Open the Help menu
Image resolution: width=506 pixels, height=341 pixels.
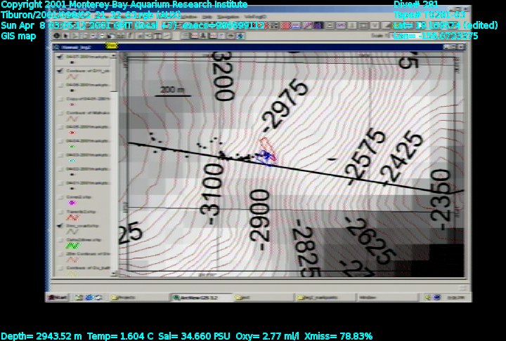tap(208, 16)
